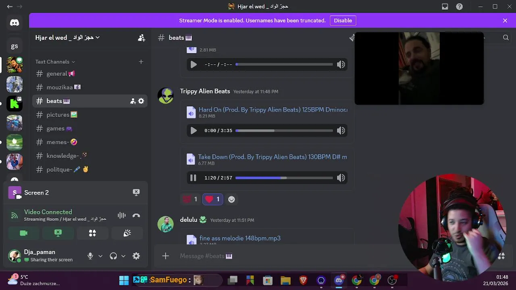The image size is (516, 290).
Task: Open Brave browser from taskbar
Action: 303,280
